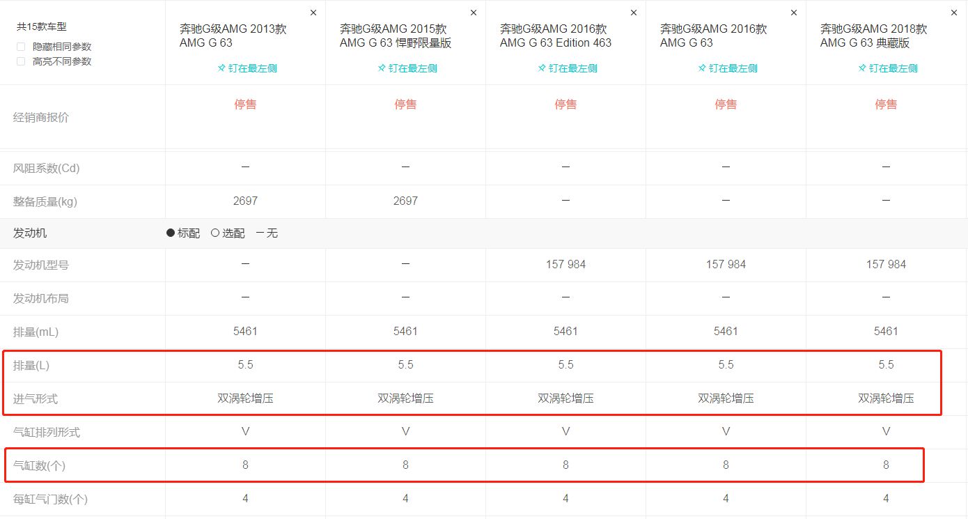Close the 2016款 AMG G 63 column
The height and width of the screenshot is (519, 968).
(794, 13)
